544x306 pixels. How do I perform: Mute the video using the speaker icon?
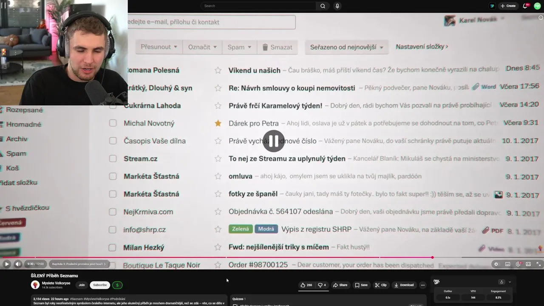[x=18, y=264]
